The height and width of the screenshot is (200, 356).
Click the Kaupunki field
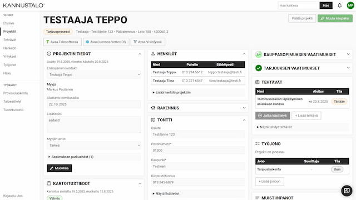(x=198, y=167)
